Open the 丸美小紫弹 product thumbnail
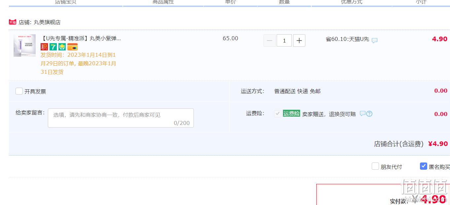The width and height of the screenshot is (450, 205). (x=24, y=45)
